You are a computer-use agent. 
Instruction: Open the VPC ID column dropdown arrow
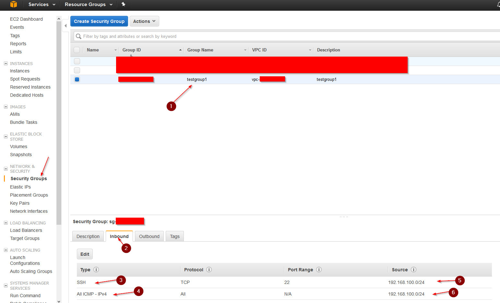310,50
